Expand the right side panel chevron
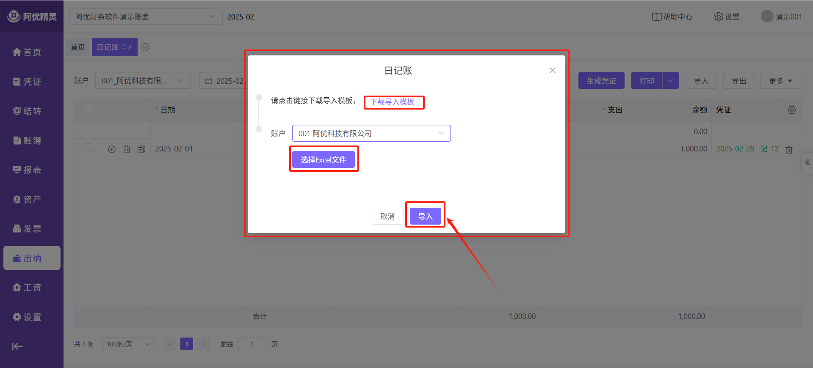 coord(807,162)
